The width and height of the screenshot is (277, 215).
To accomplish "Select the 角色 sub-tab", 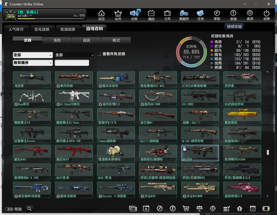I will pyautogui.click(x=57, y=40).
